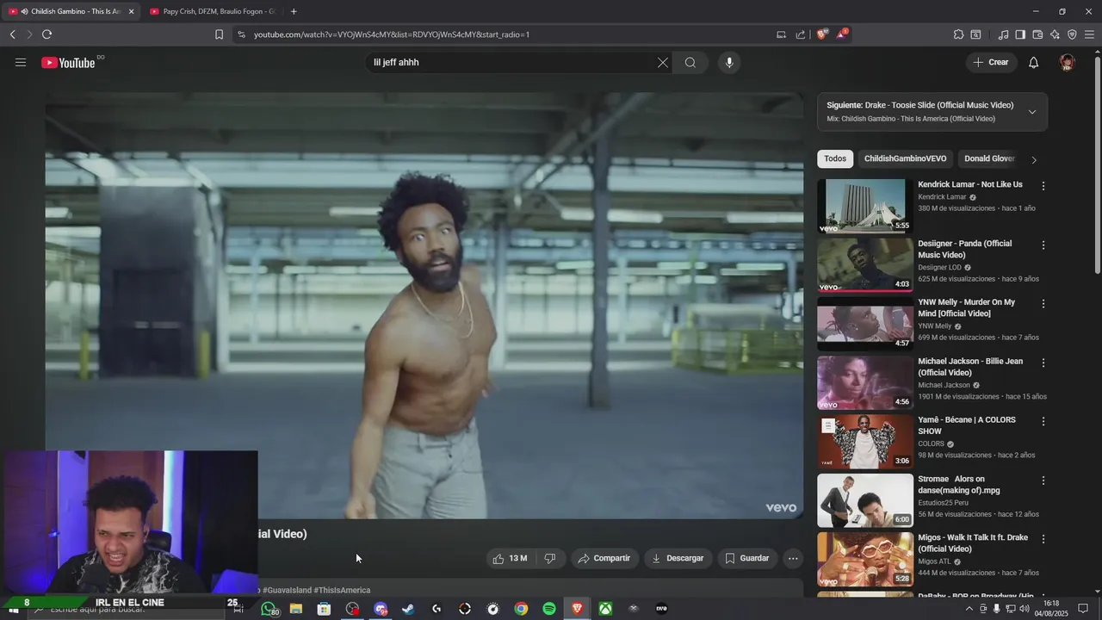This screenshot has width=1102, height=620.
Task: Open WhatsApp from the taskbar
Action: pos(269,609)
